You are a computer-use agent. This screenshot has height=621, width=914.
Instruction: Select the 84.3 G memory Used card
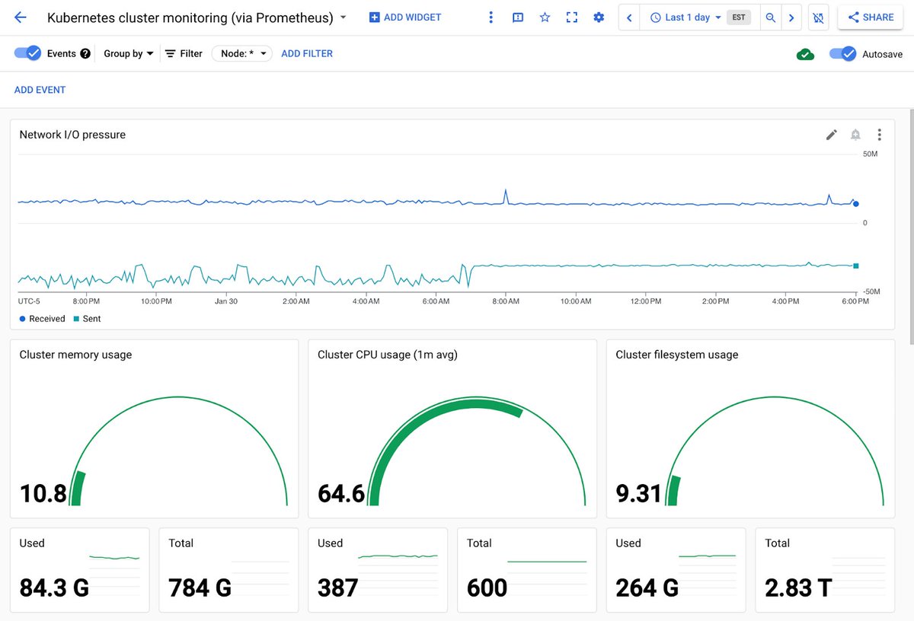pyautogui.click(x=80, y=570)
